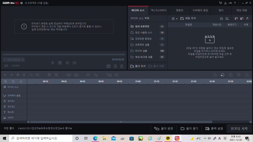Click the preview seek bar
The width and height of the screenshot is (253, 142).
click(64, 55)
